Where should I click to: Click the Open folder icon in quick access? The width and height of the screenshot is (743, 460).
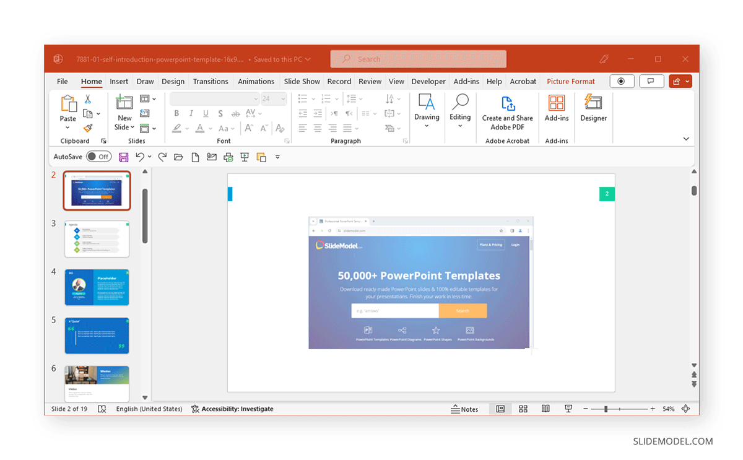coord(179,157)
